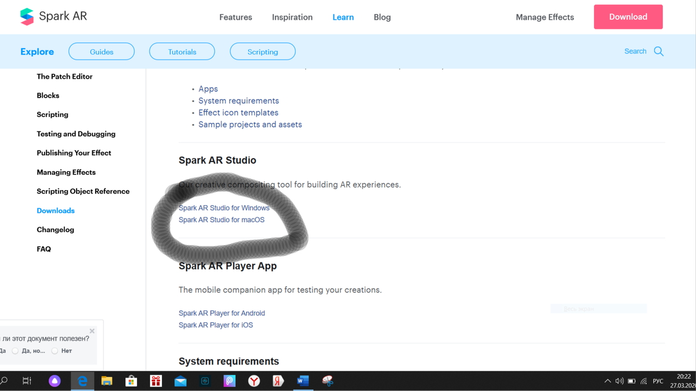Screen dimensions: 696x391
Task: Switch the РУС input language
Action: click(658, 381)
